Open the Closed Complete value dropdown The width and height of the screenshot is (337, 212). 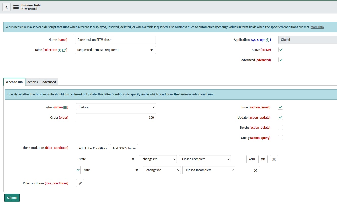pos(205,159)
